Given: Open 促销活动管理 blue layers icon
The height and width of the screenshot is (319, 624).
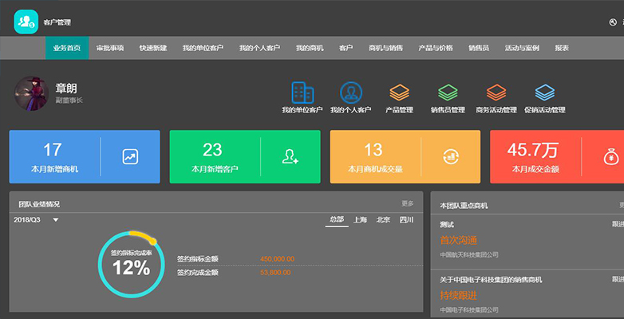Looking at the screenshot, I should click(x=545, y=93).
